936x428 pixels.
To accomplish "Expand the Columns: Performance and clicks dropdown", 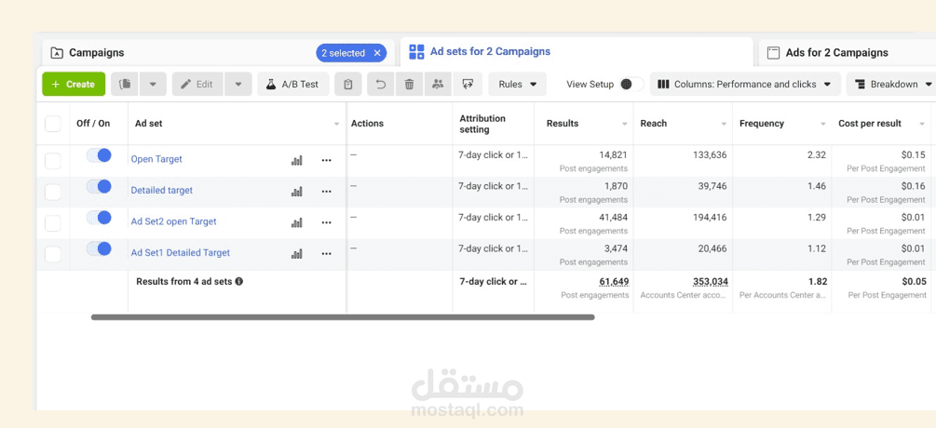I will (745, 84).
